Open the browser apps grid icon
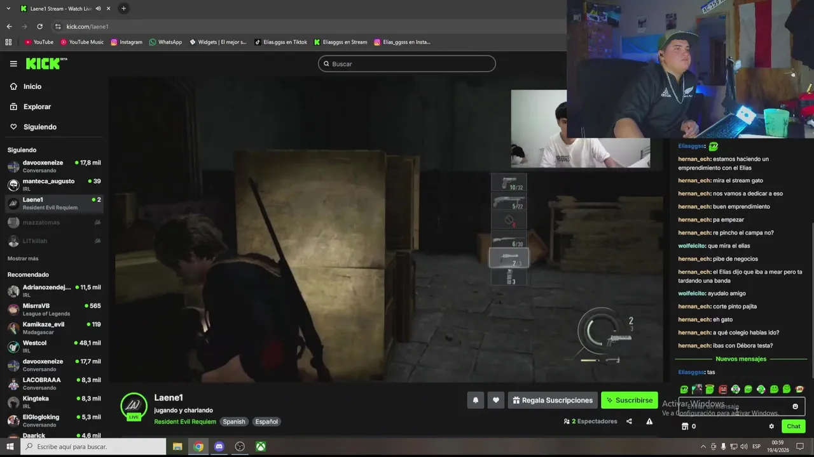The height and width of the screenshot is (457, 814). click(x=8, y=42)
